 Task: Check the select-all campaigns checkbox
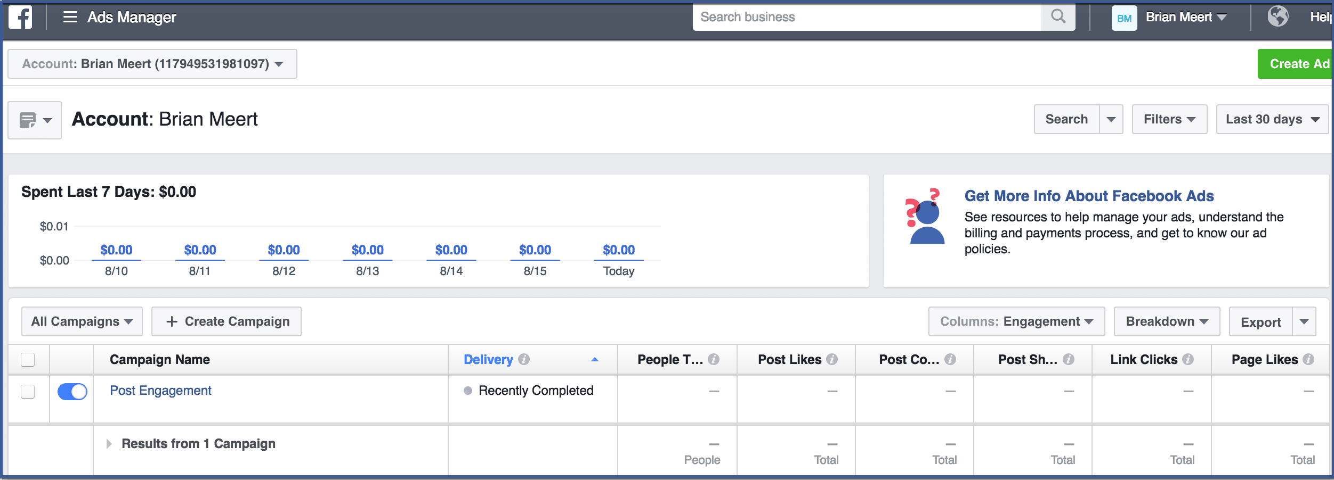[x=28, y=360]
